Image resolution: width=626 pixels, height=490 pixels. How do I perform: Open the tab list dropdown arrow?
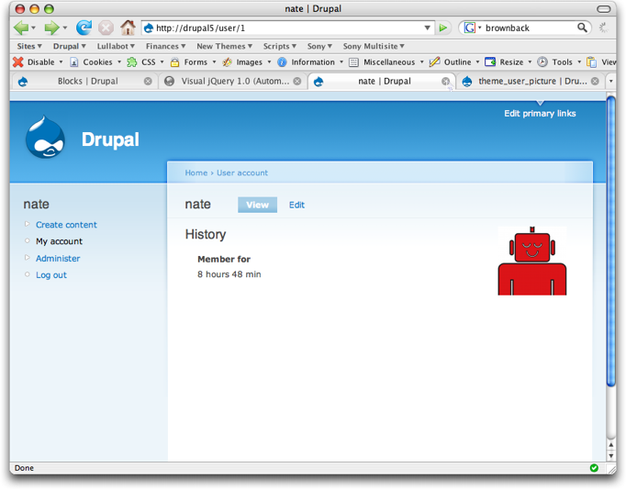click(x=610, y=82)
